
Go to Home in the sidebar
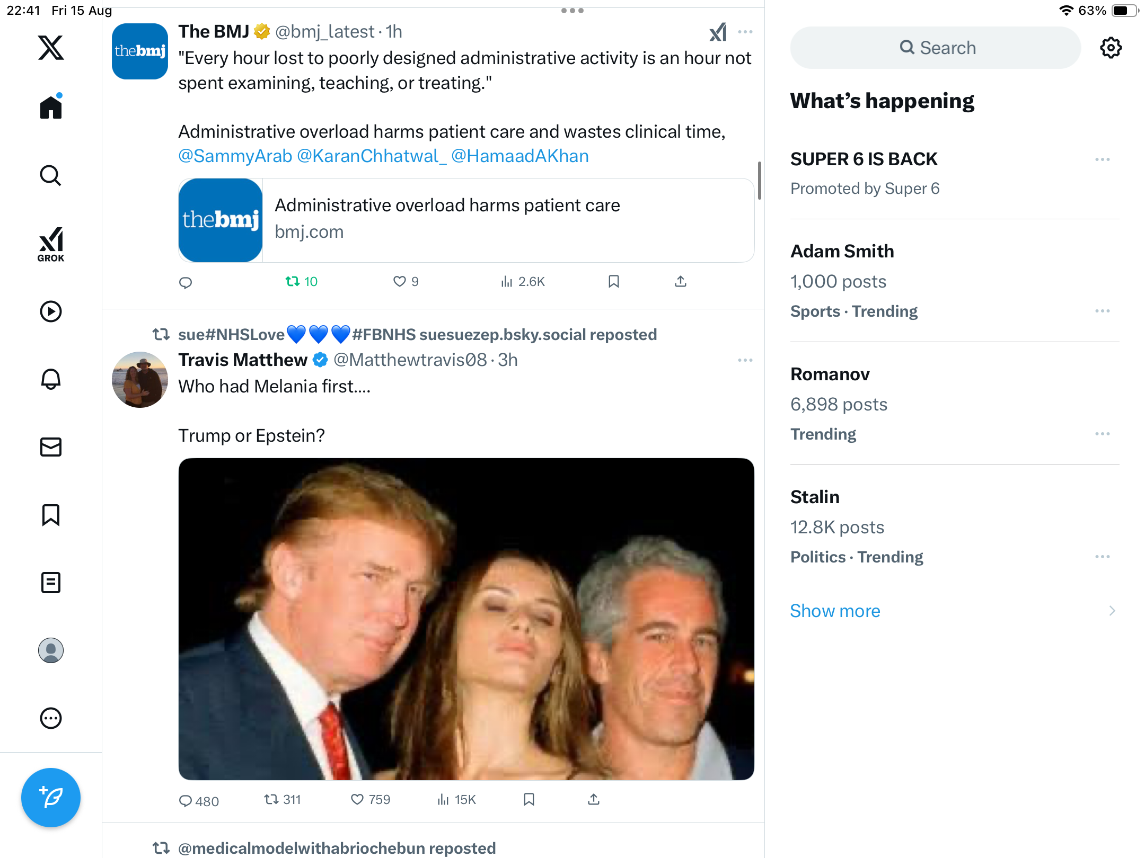(51, 108)
